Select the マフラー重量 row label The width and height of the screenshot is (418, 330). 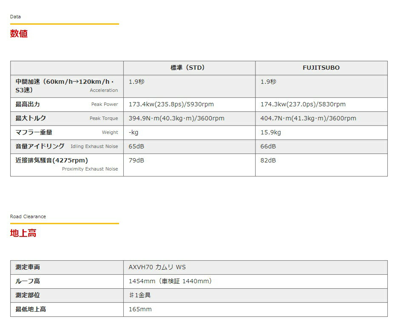34,132
